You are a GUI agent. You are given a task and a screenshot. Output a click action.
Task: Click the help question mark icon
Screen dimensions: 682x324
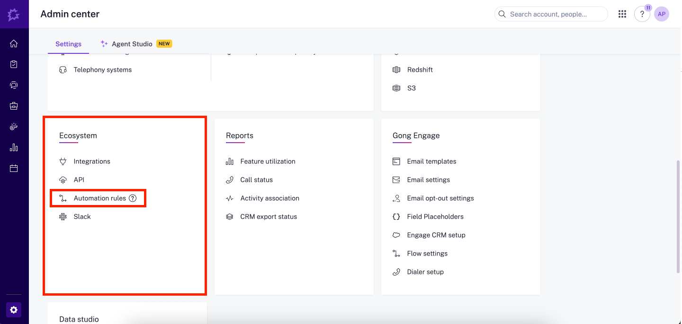(642, 14)
